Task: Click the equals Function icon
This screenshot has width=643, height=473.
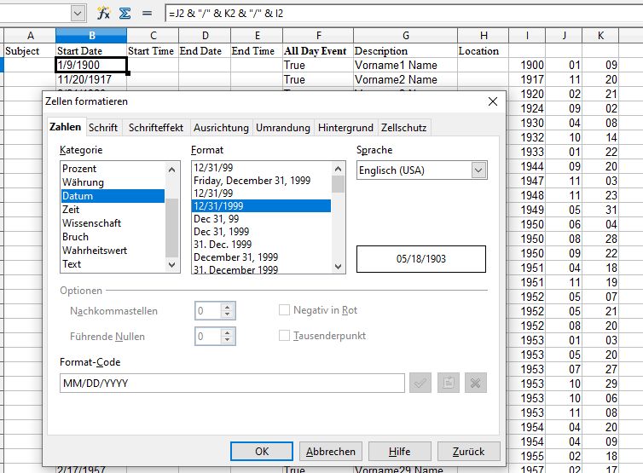Action: pos(147,14)
